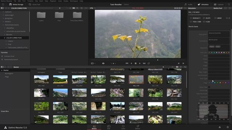Screen dimensions: 232x130
Task: Open media pool bin list dropdown
Action: pyautogui.click(x=5, y=67)
